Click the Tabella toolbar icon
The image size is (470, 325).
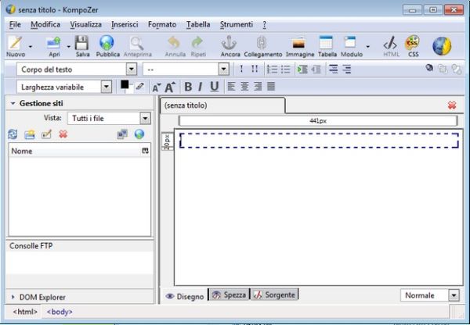326,45
